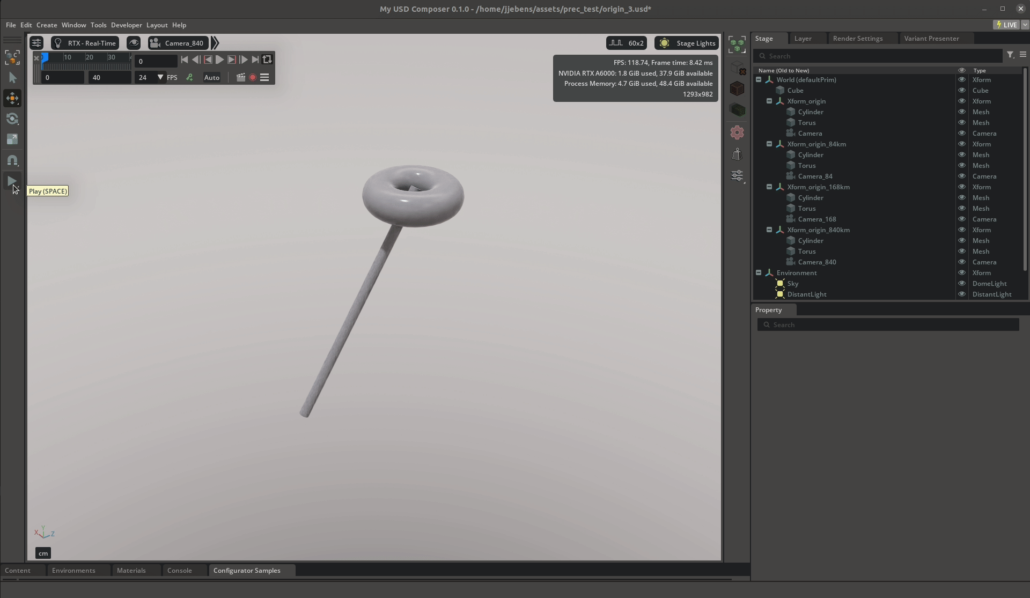Go to timeline end frame
1030x598 pixels.
click(255, 60)
